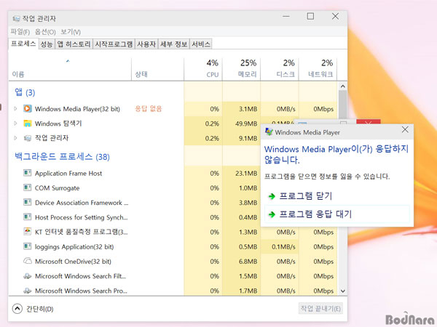
Task: Click the Host Process for Setting Synch icon
Action: tap(27, 217)
